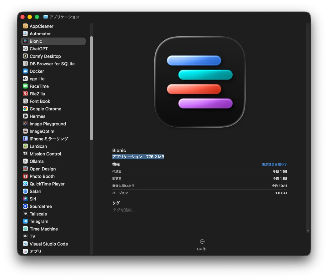This screenshot has height=279, width=328.
Task: Click the column resize handle at list bottom
Action: pyautogui.click(x=91, y=253)
